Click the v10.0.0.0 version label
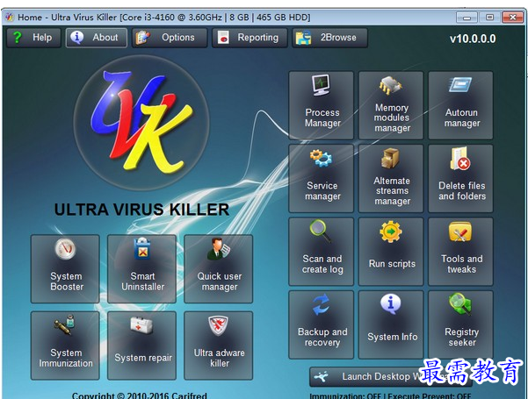Image resolution: width=528 pixels, height=399 pixels. 473,39
